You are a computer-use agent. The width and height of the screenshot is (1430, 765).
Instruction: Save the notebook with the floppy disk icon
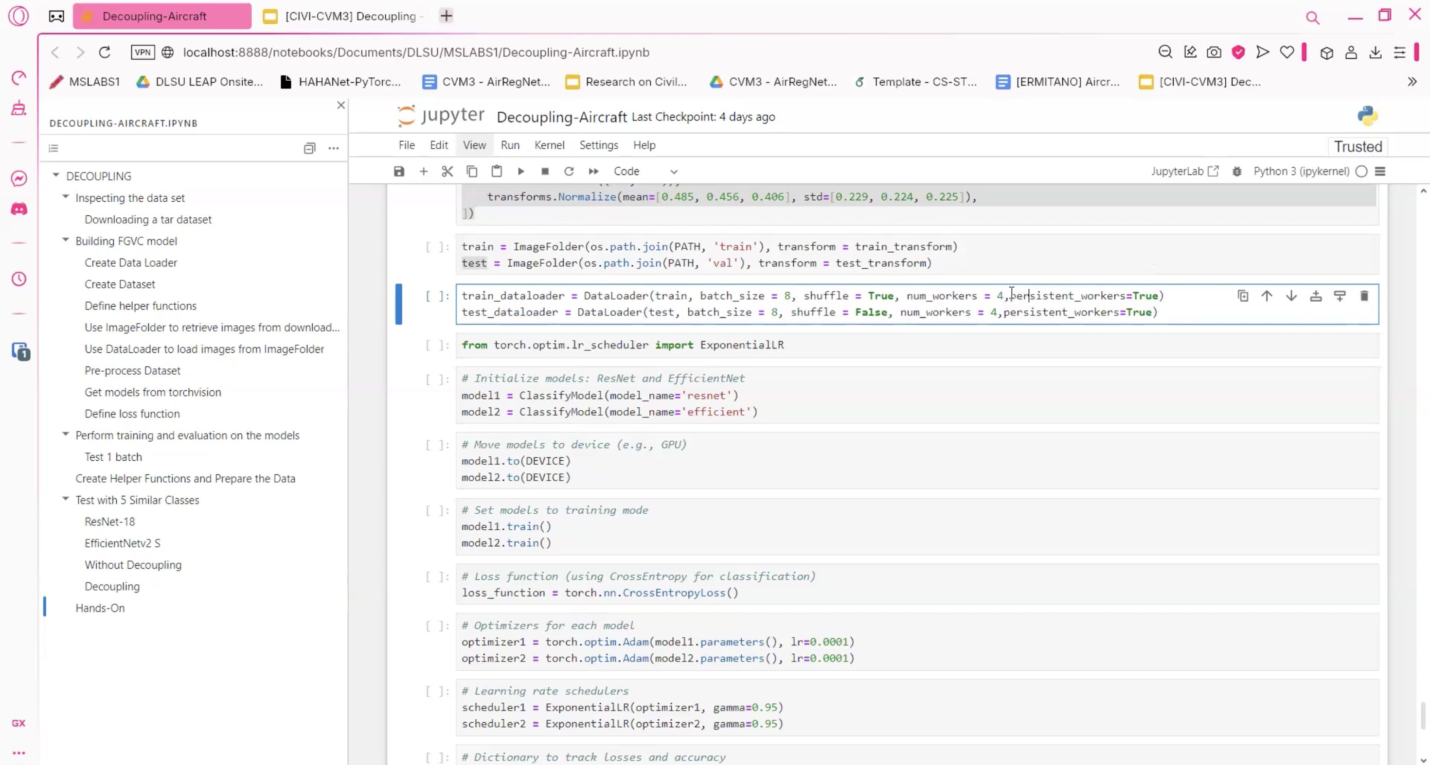[x=399, y=172]
